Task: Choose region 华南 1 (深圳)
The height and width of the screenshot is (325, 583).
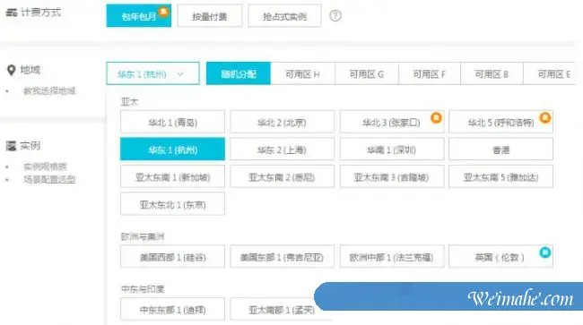Action: (x=392, y=150)
